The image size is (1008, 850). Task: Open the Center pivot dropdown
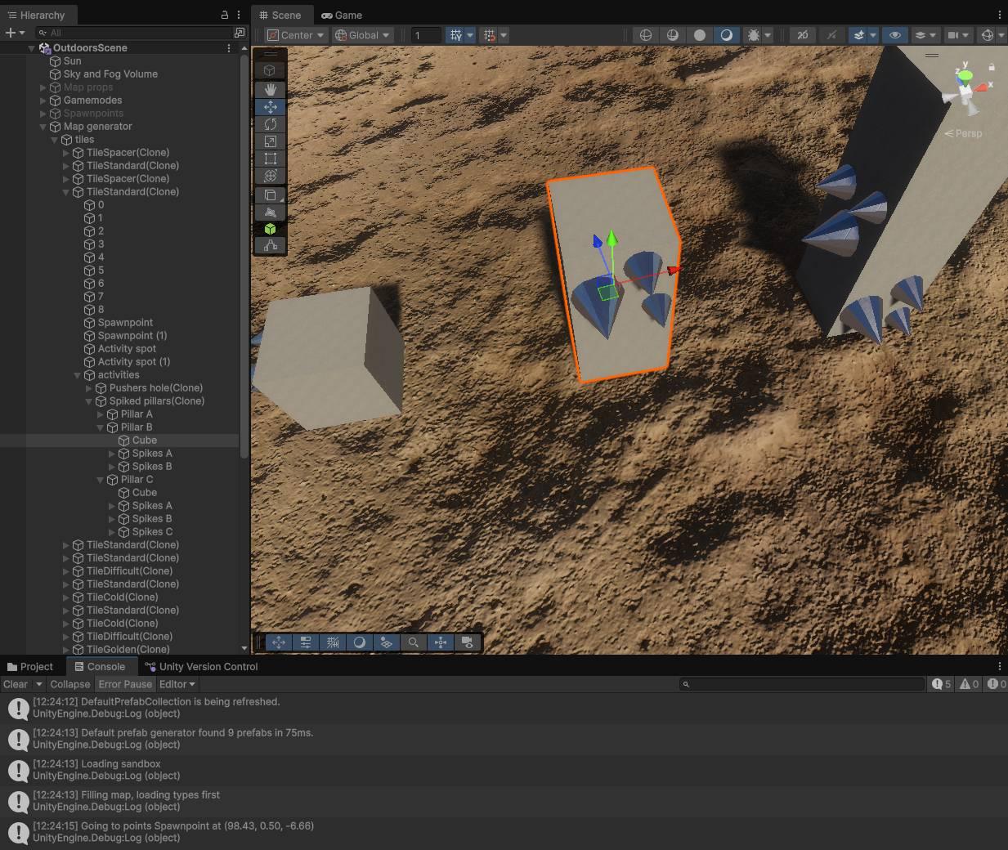point(297,35)
